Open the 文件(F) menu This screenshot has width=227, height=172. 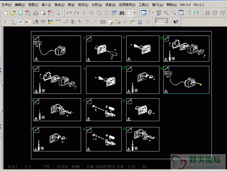point(6,5)
